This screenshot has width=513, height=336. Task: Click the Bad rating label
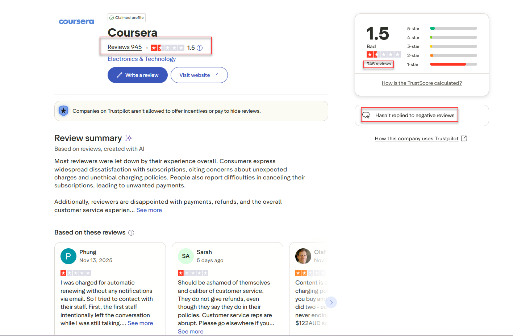(x=371, y=46)
